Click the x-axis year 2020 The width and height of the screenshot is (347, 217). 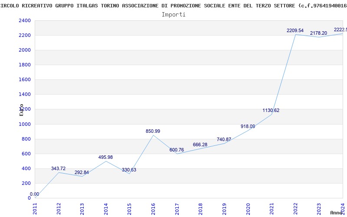[248, 209]
